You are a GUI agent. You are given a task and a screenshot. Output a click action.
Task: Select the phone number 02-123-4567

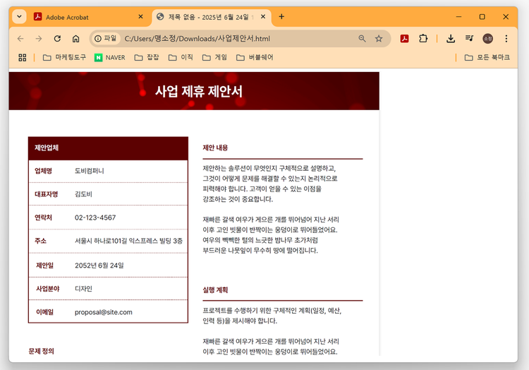(95, 217)
